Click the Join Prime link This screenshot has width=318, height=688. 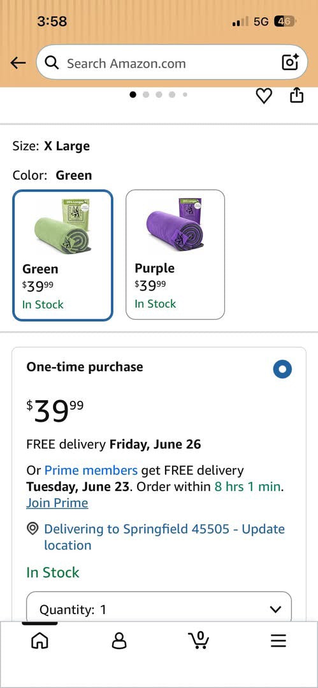57,503
